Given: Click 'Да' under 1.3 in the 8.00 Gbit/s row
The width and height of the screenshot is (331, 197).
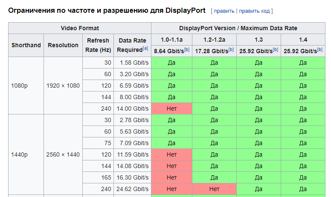Looking at the screenshot, I should click(x=258, y=97).
